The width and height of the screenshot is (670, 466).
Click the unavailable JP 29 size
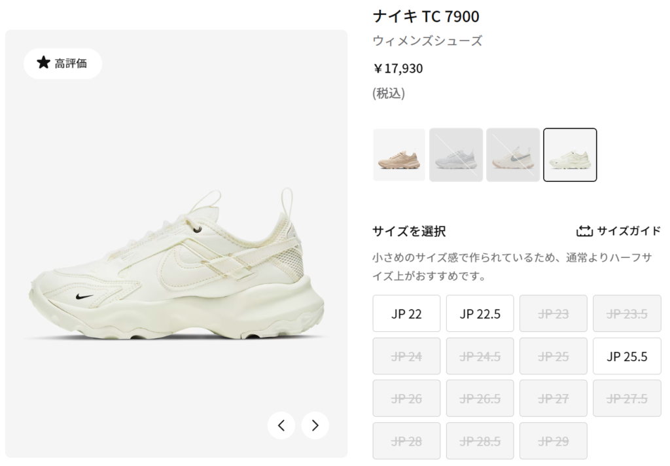coord(554,440)
